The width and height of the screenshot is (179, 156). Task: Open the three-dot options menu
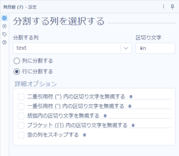(x=163, y=6)
